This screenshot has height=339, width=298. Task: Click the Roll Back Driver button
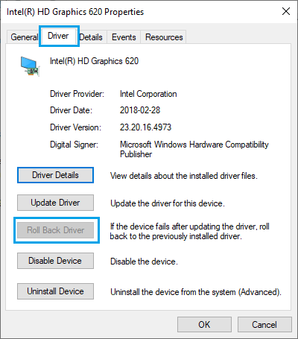point(55,230)
